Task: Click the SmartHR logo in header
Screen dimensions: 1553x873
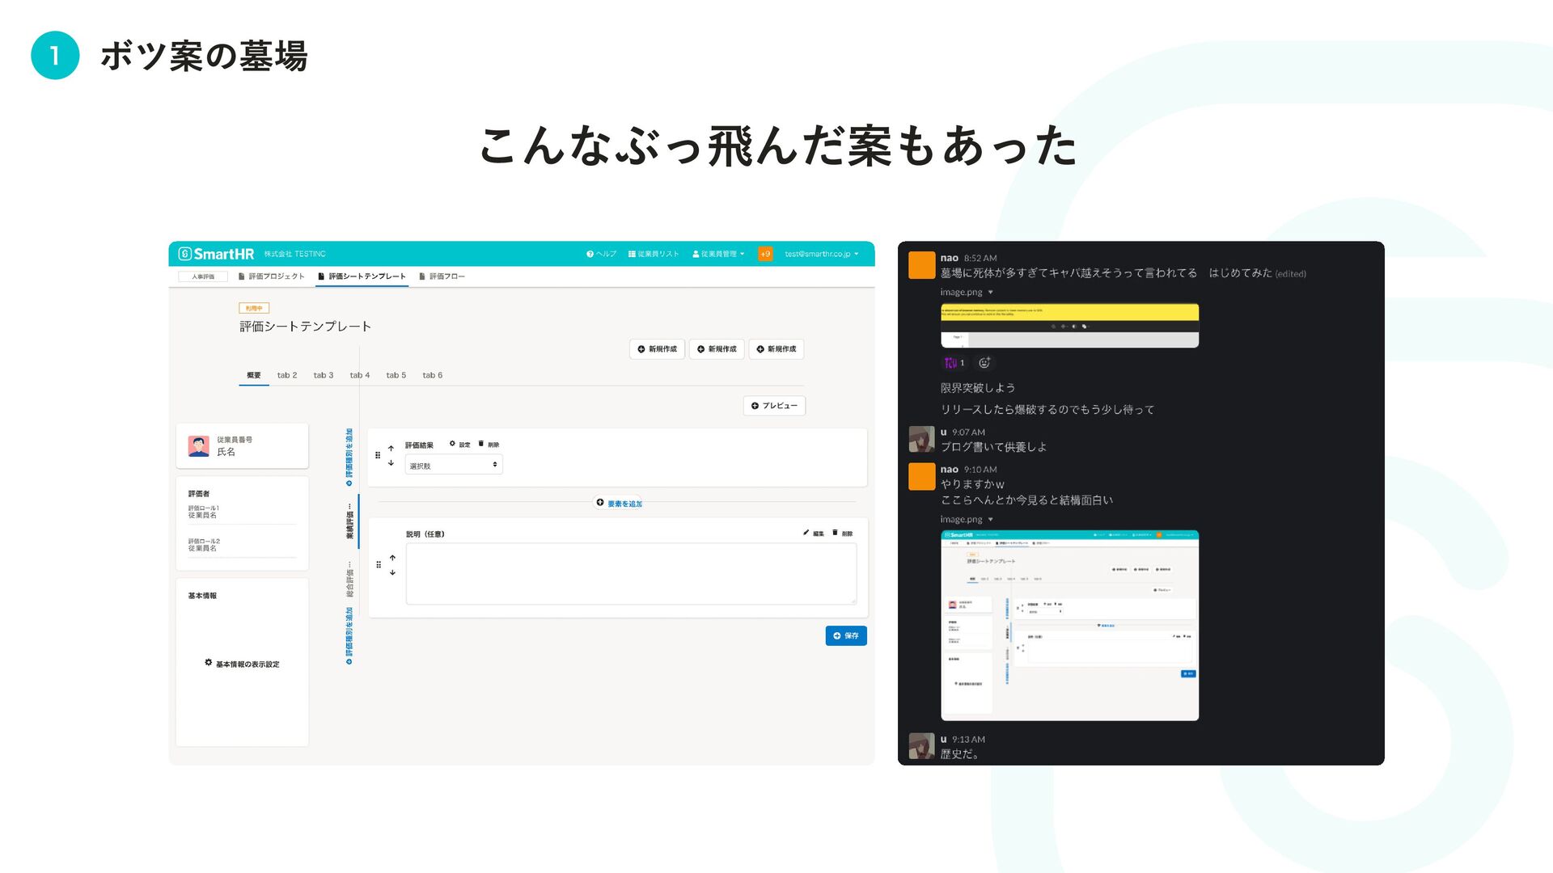Action: pyautogui.click(x=217, y=254)
